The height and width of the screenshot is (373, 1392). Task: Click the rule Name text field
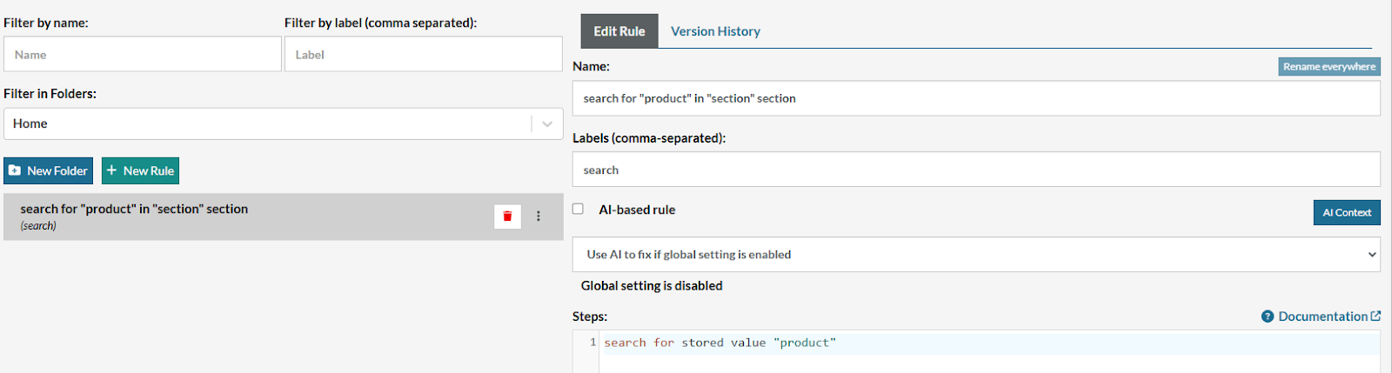tap(975, 98)
